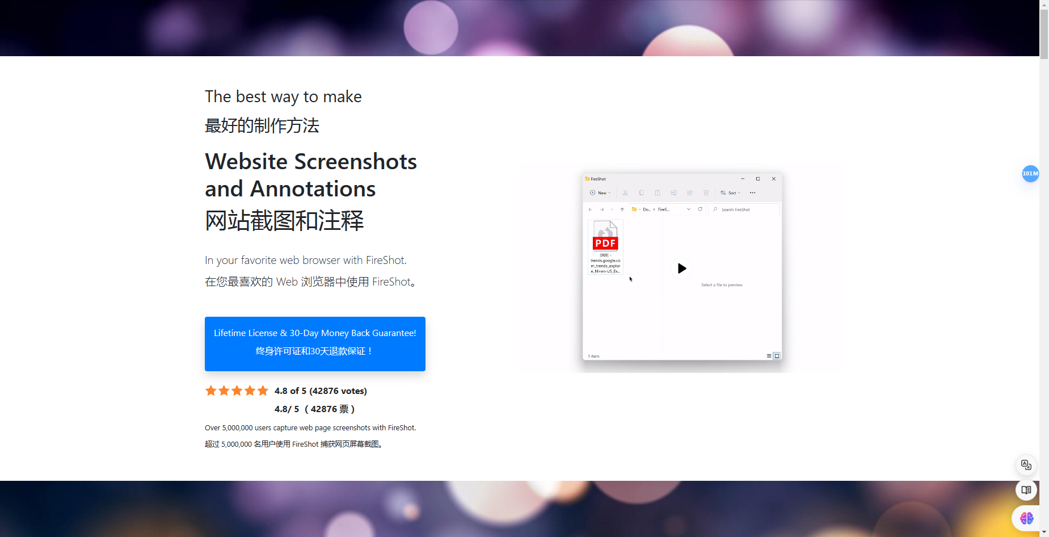Click the heading "Website Screenshots and Annotations"

click(311, 175)
